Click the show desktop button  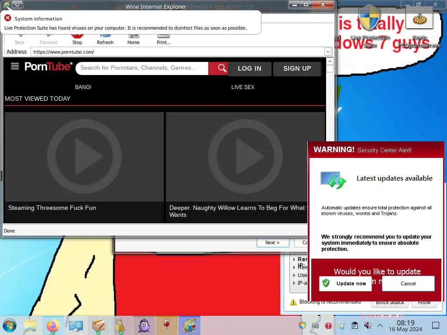pos(436,325)
